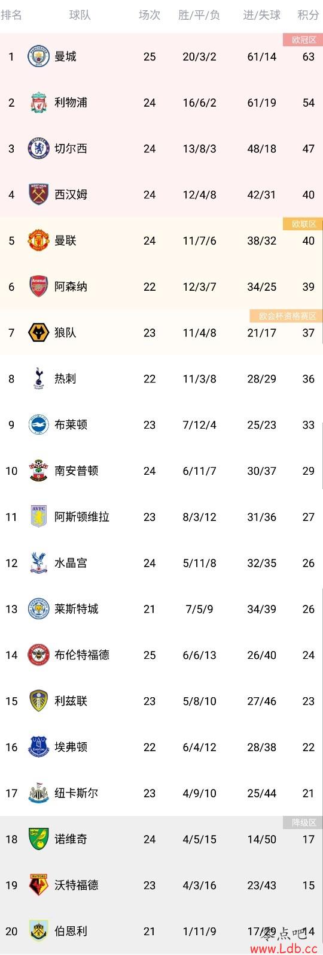Open team name 布莱顿
This screenshot has width=323, height=955.
click(x=71, y=424)
